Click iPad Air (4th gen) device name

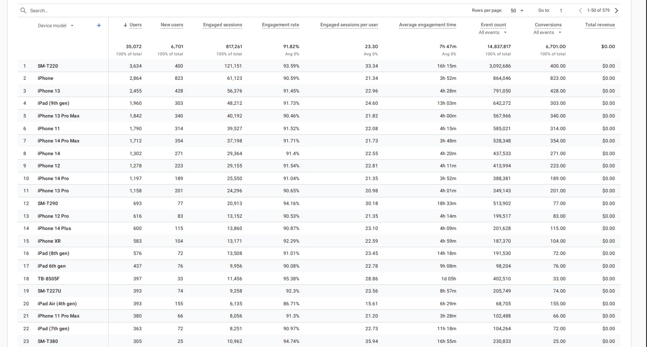pos(57,304)
